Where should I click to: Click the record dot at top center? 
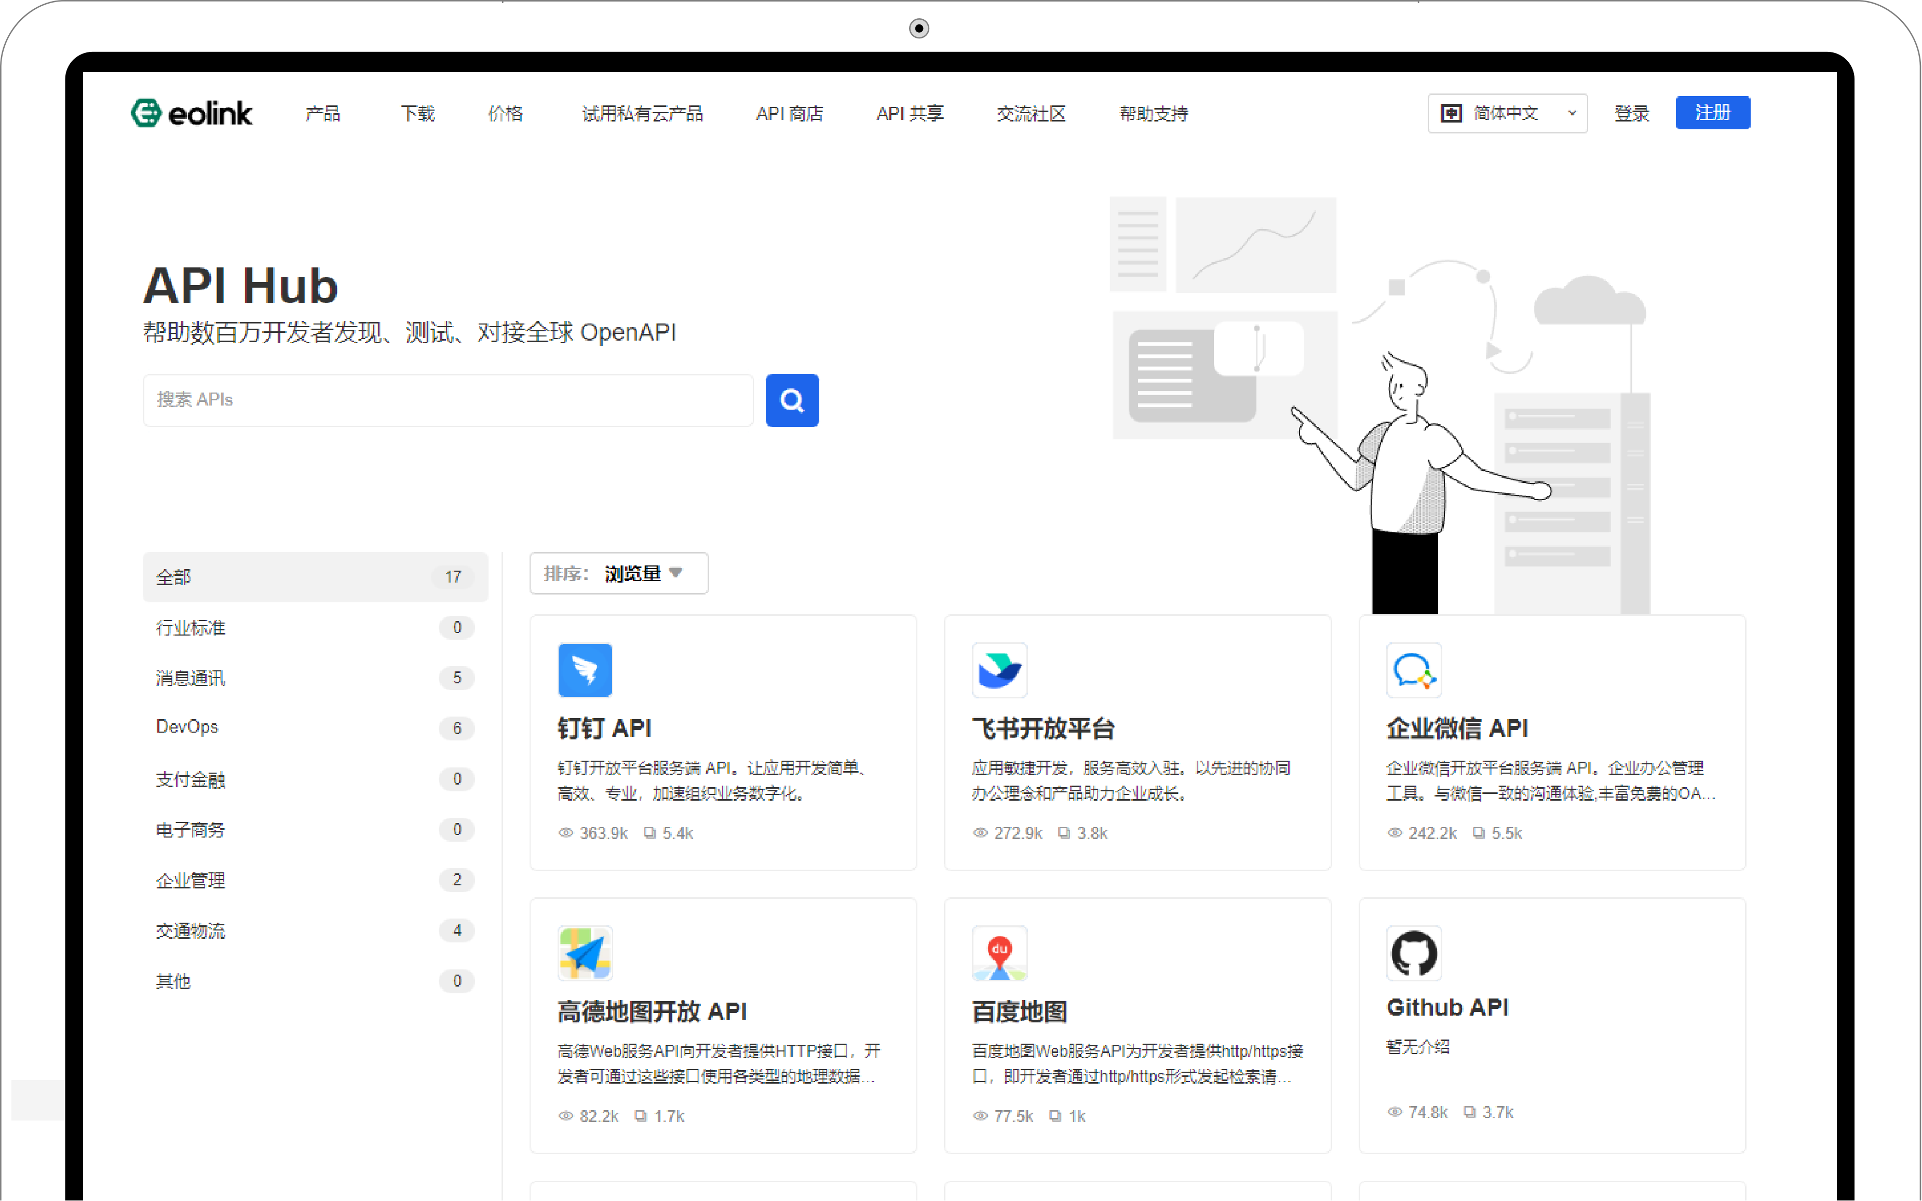point(919,29)
